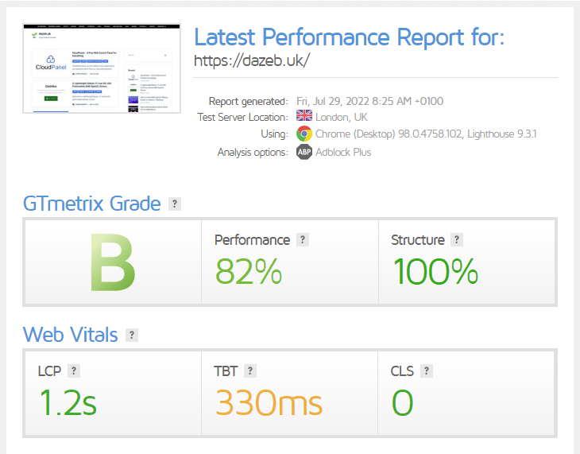This screenshot has height=454, width=580.
Task: Click the UK flag icon
Action: (x=304, y=117)
